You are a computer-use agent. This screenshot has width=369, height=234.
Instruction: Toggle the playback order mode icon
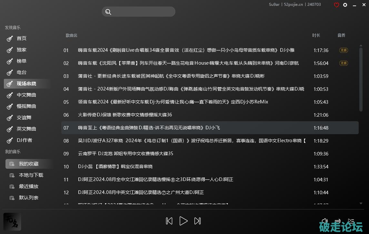click(x=338, y=221)
